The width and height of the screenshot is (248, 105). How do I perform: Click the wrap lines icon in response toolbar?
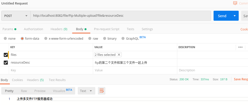tap(102, 91)
